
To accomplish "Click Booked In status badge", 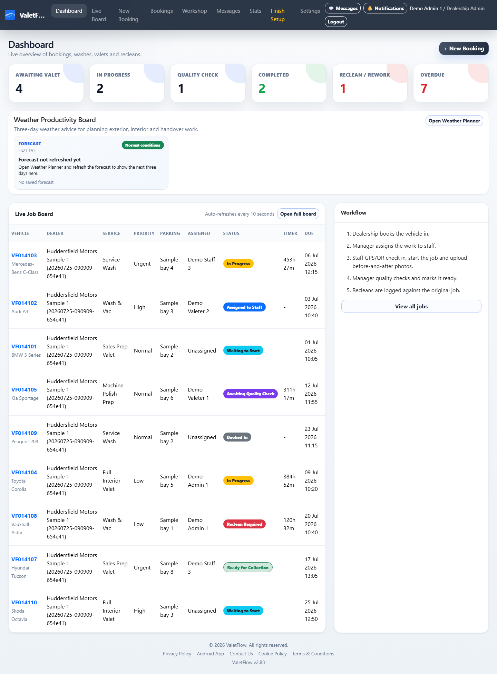I will [x=237, y=437].
